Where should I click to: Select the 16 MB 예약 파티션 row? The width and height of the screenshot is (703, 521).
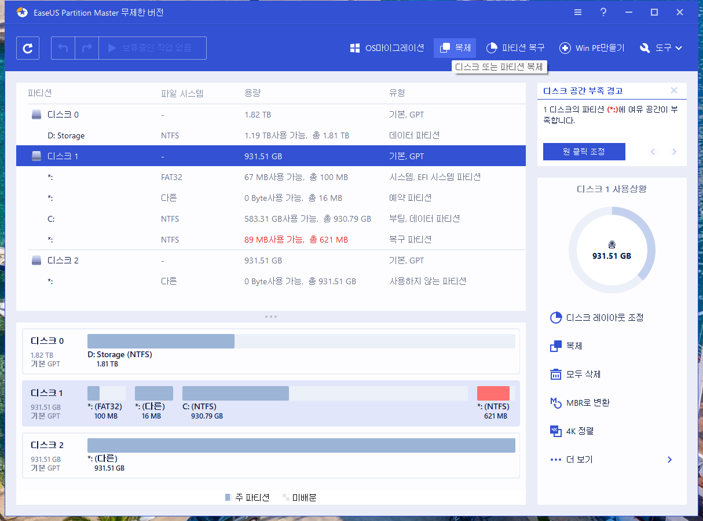(x=271, y=198)
